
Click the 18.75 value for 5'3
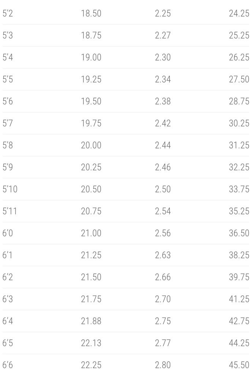[91, 35]
